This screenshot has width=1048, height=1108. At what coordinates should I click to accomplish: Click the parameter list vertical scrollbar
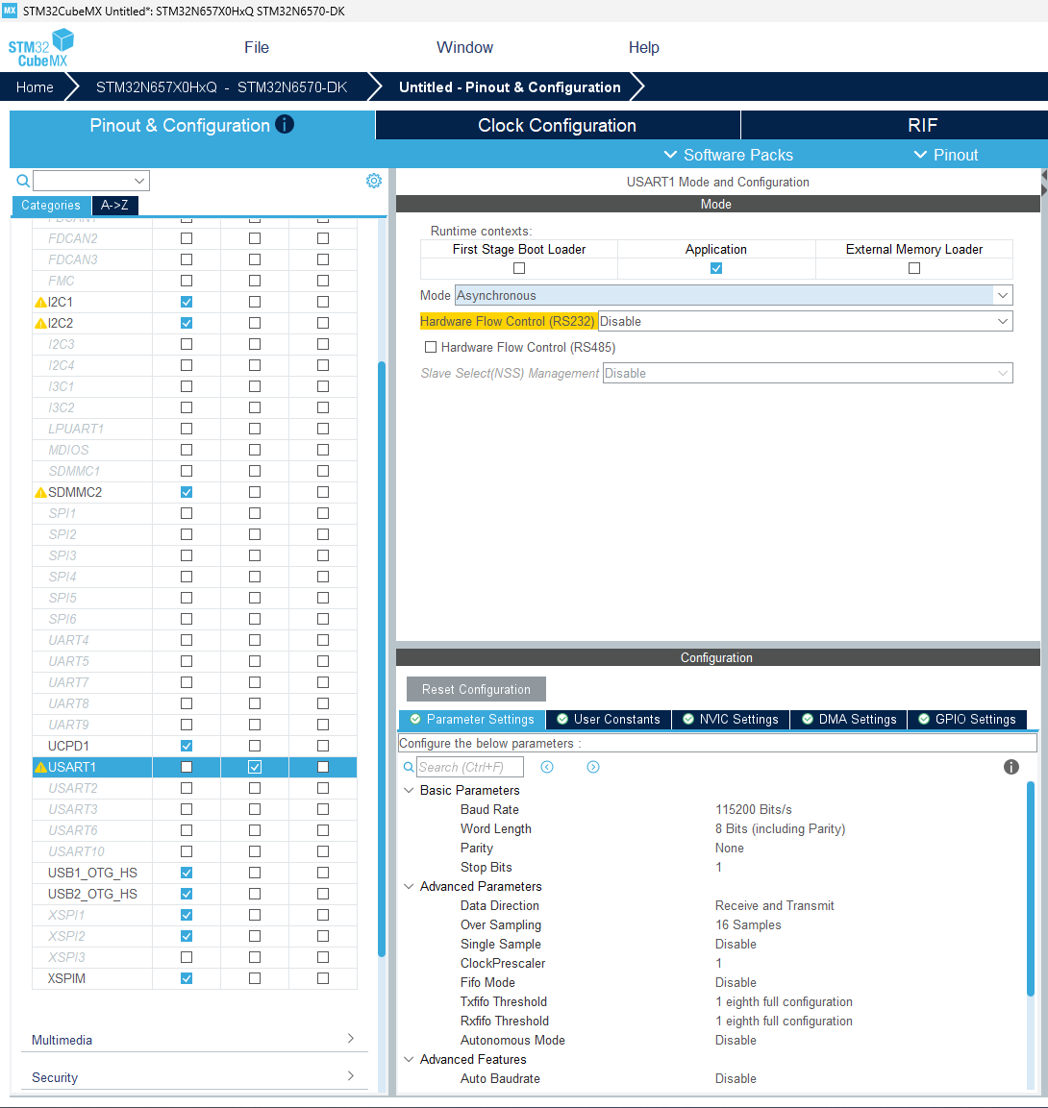point(1031,889)
